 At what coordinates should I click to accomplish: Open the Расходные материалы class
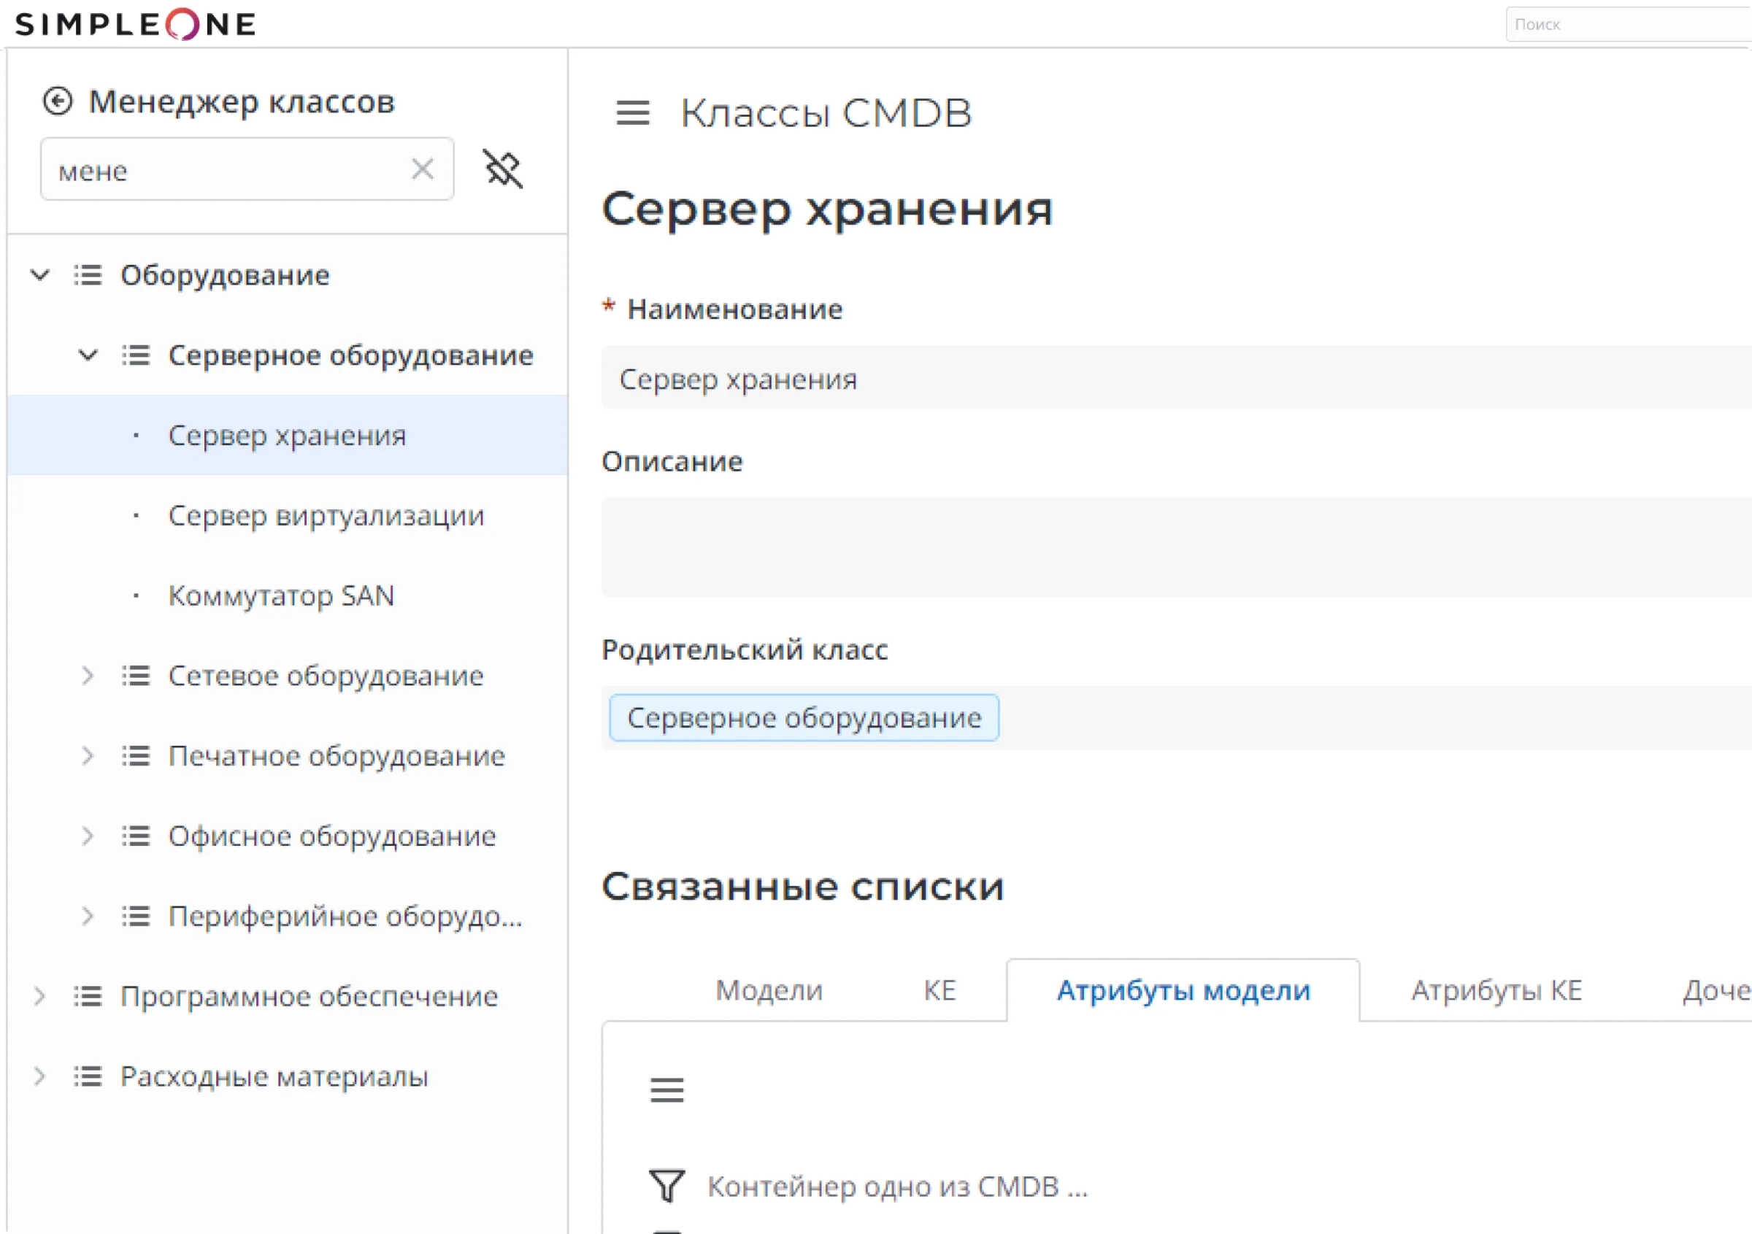click(x=274, y=1076)
